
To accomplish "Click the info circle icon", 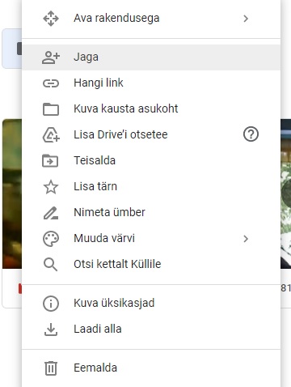I will coord(51,304).
